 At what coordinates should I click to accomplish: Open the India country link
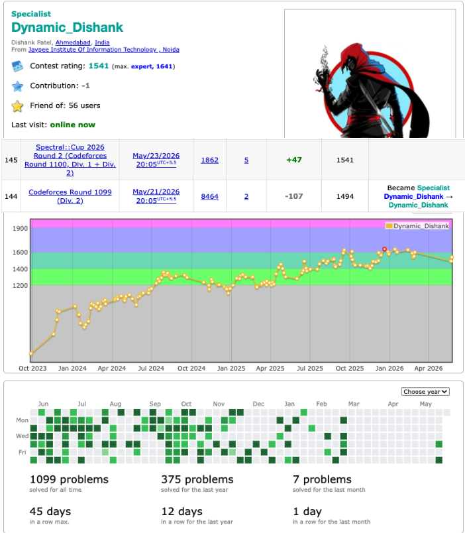102,42
